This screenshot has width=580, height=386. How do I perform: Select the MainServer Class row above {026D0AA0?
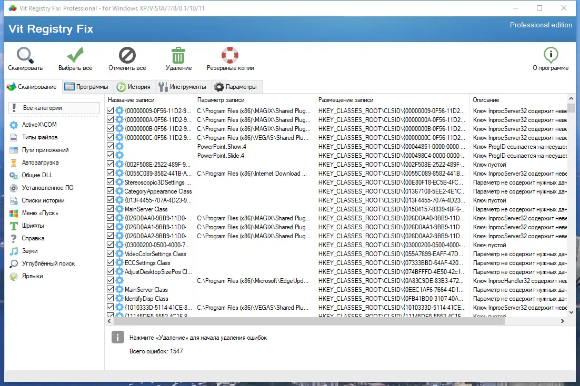coord(146,209)
